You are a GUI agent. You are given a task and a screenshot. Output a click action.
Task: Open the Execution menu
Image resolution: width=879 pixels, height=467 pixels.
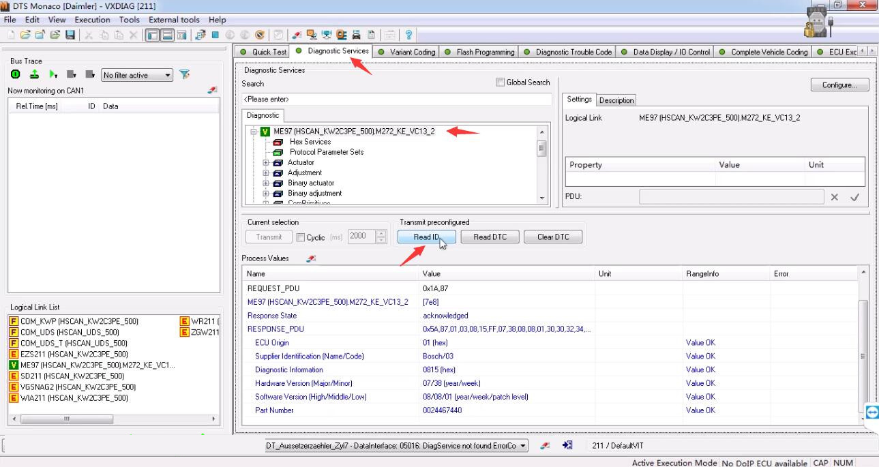(x=92, y=20)
